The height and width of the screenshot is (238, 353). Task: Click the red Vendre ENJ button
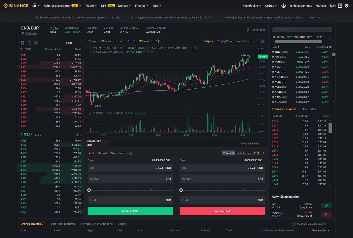tap(222, 211)
